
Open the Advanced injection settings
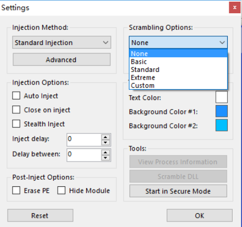click(x=61, y=59)
